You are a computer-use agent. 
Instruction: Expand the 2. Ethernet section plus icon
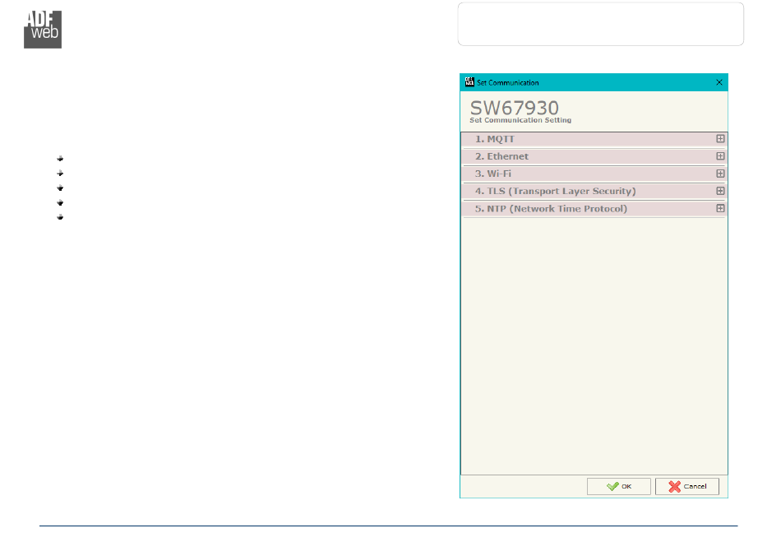point(720,156)
